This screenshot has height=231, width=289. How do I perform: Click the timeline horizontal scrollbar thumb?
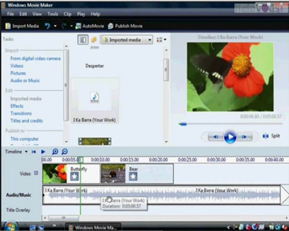tap(64, 218)
